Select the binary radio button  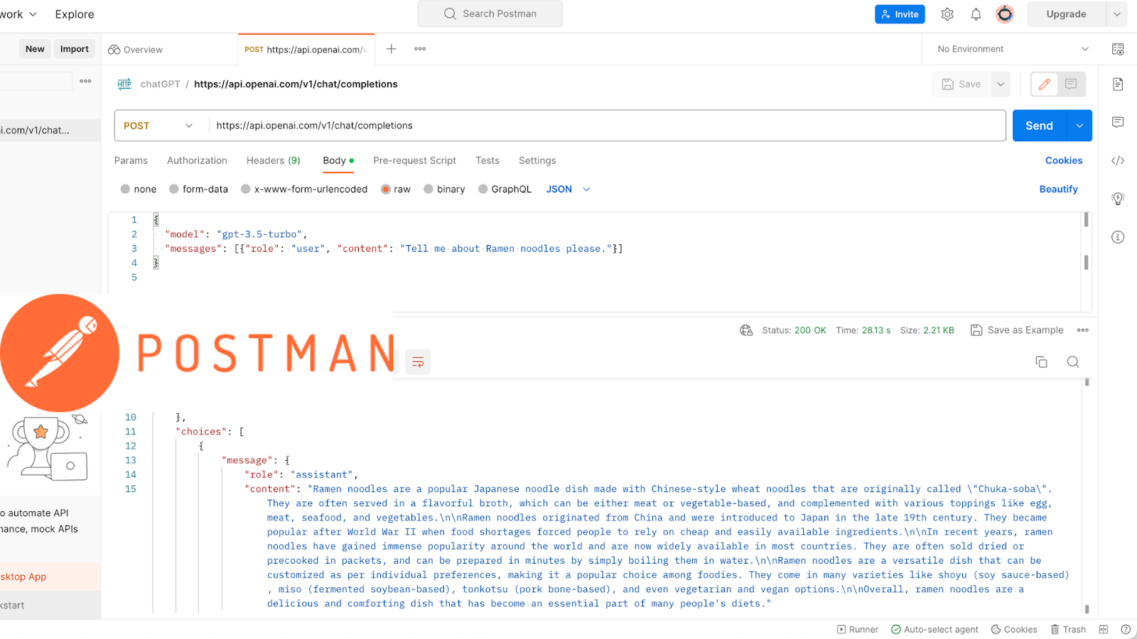point(428,189)
